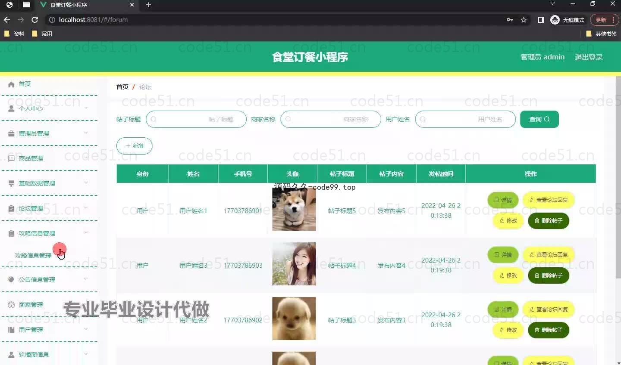Click the 商品管理 chat icon

pyautogui.click(x=11, y=158)
